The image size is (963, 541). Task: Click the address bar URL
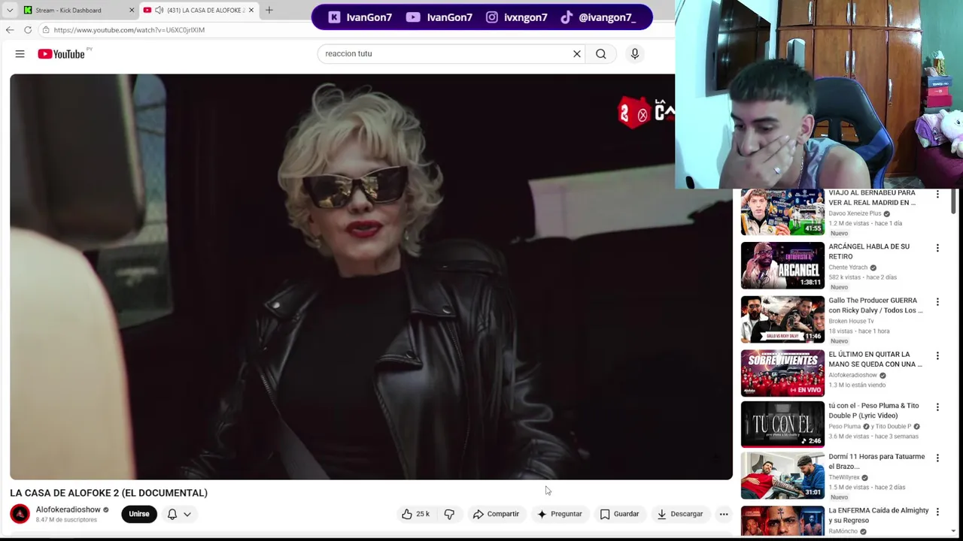[129, 30]
